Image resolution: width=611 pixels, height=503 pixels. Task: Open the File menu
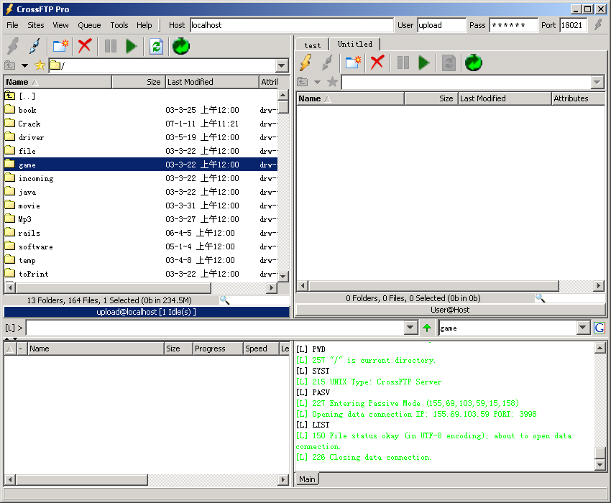pos(12,25)
